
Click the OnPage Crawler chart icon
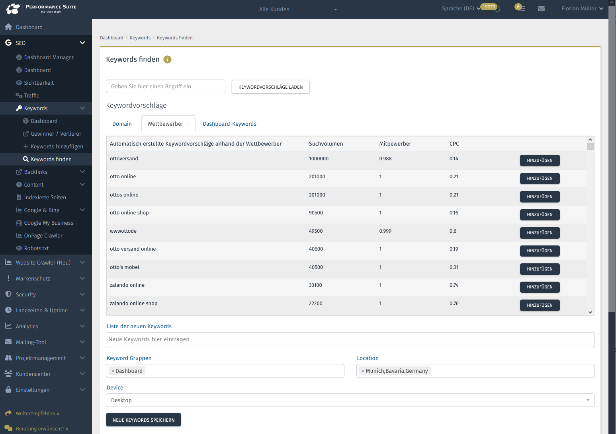coord(19,235)
